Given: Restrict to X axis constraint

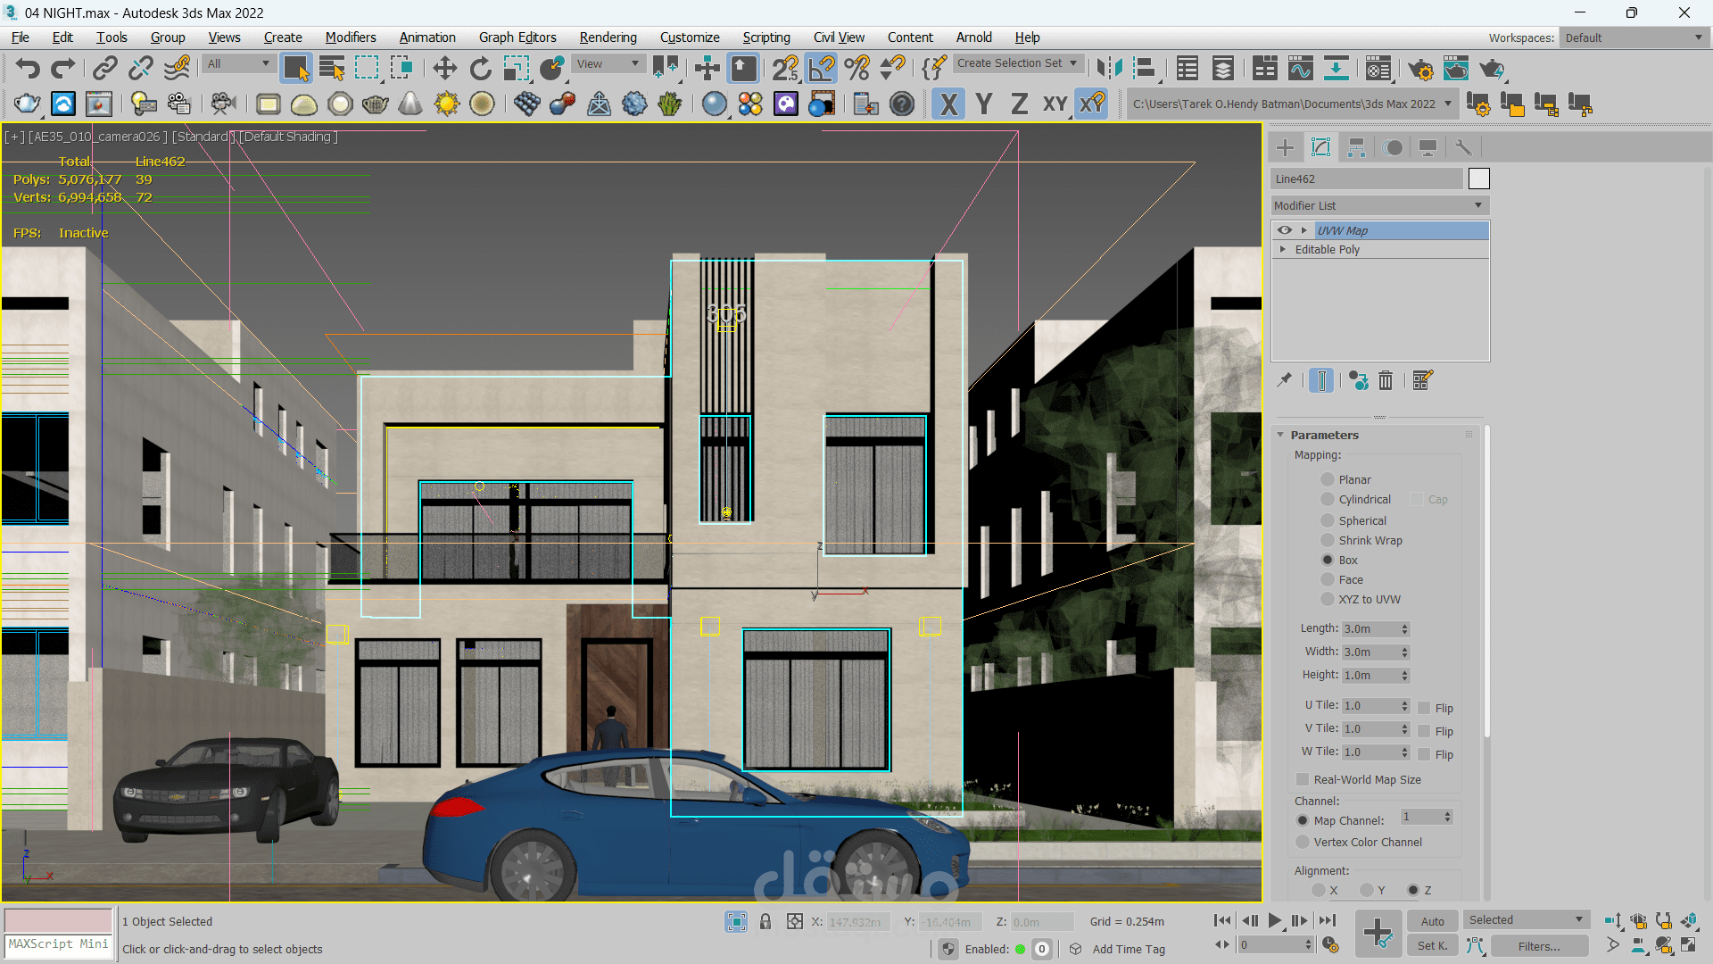Looking at the screenshot, I should pyautogui.click(x=948, y=104).
